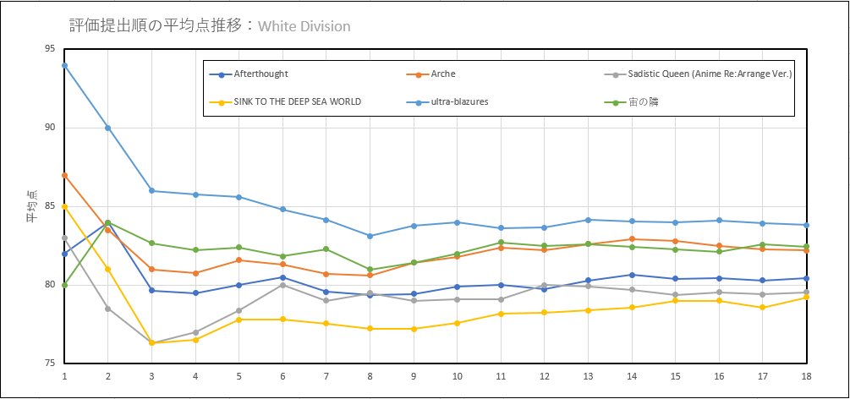The height and width of the screenshot is (399, 850).
Task: Click yellow SINK data point at submission 2
Action: point(108,270)
